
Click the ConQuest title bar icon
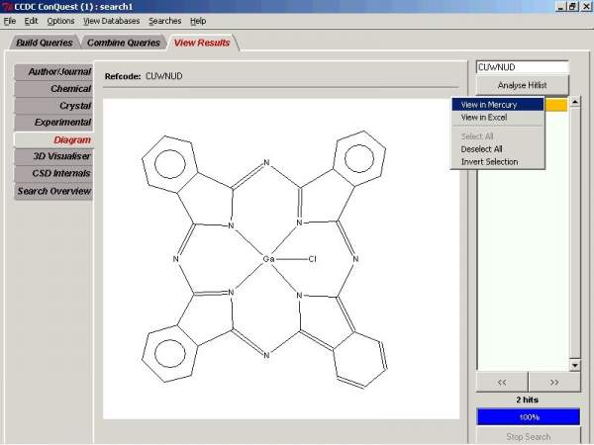pos(7,7)
